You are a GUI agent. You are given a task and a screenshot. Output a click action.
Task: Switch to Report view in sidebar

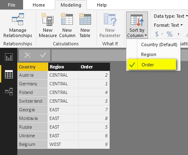click(x=9, y=57)
